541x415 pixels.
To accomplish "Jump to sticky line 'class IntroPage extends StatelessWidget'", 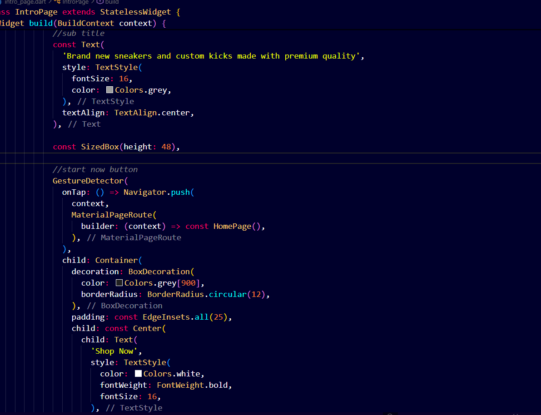I will [x=90, y=12].
